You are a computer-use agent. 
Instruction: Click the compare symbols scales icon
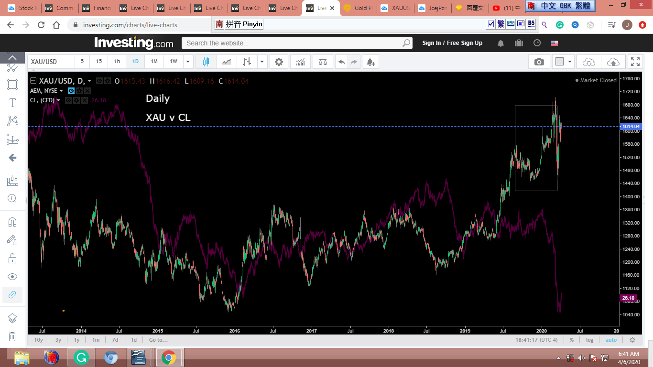click(323, 62)
